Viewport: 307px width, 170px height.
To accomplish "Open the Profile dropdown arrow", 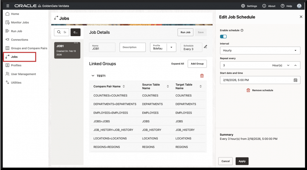I will tap(171, 47).
